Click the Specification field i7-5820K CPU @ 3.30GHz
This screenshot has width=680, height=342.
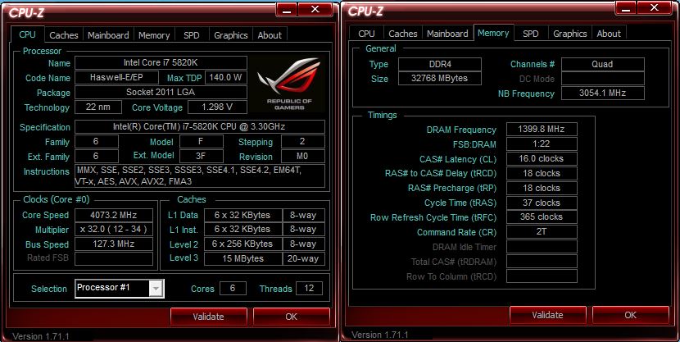pyautogui.click(x=199, y=127)
